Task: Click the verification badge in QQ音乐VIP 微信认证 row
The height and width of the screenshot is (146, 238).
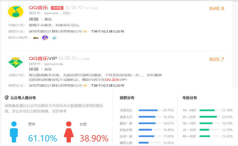Action: 85,85
